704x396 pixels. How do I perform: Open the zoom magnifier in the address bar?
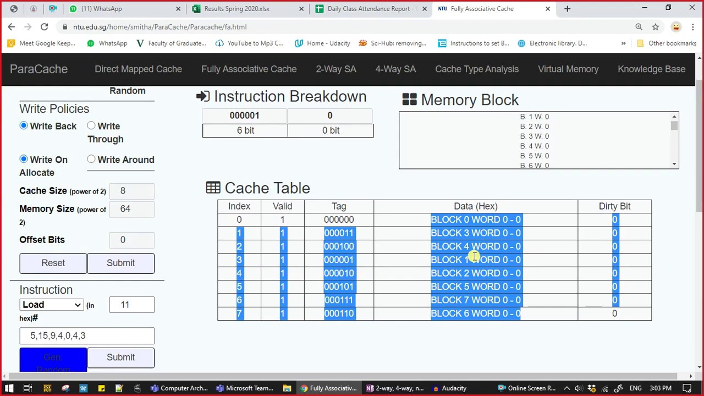pyautogui.click(x=639, y=26)
